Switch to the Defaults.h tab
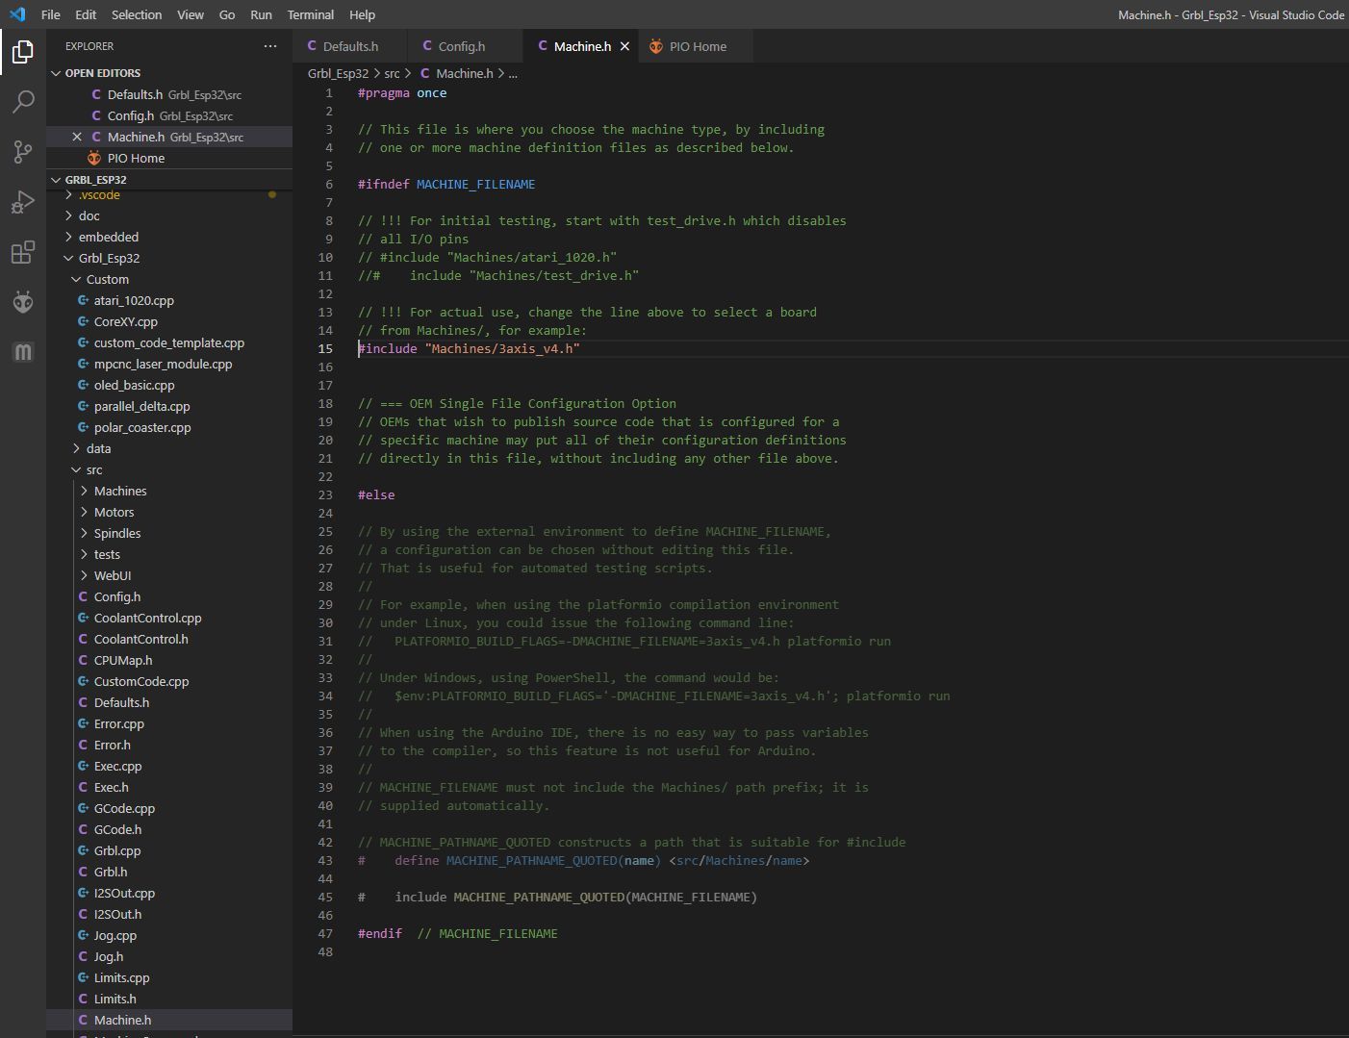The width and height of the screenshot is (1349, 1038). coord(350,46)
